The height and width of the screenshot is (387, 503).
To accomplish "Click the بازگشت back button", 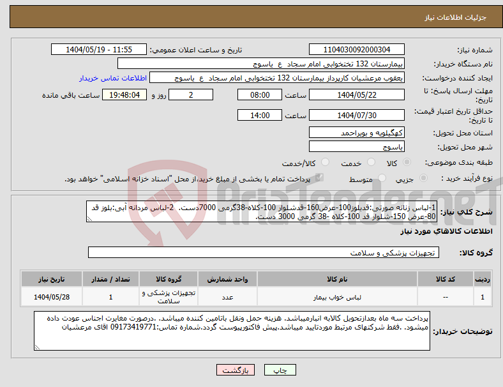I will click(x=236, y=370).
